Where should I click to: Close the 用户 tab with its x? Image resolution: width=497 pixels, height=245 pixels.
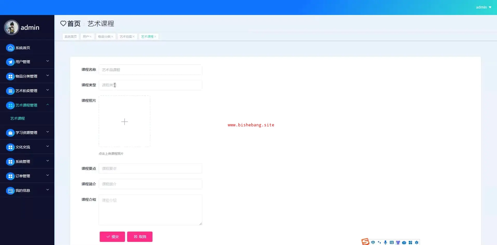coord(91,37)
